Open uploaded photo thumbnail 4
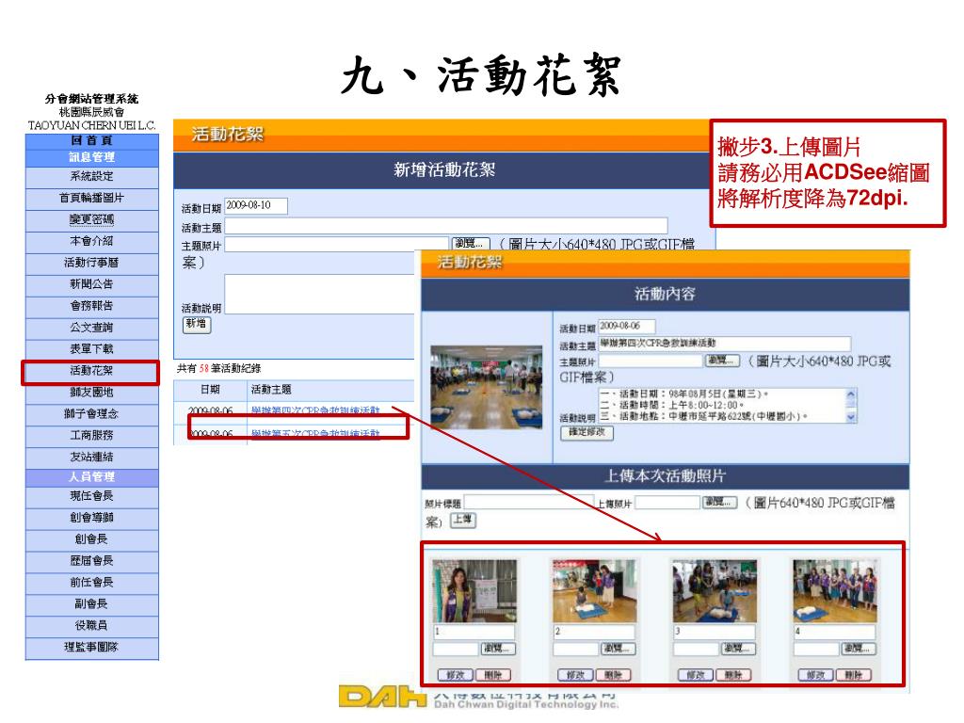This screenshot has height=723, width=964. point(835,591)
